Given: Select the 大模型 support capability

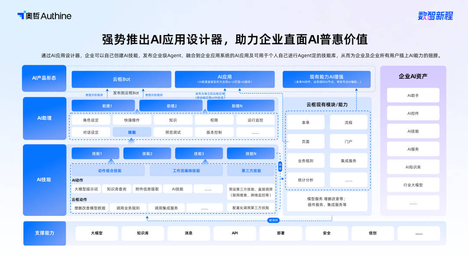Looking at the screenshot, I should point(97,233).
